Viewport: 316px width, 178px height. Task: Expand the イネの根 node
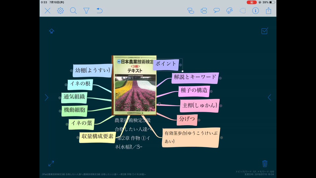tap(66, 85)
